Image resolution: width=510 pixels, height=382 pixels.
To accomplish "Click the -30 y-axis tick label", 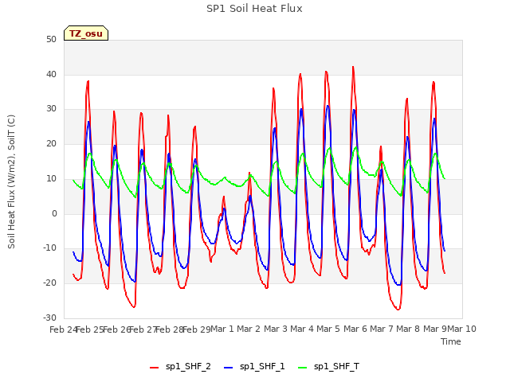I will pos(49,318).
